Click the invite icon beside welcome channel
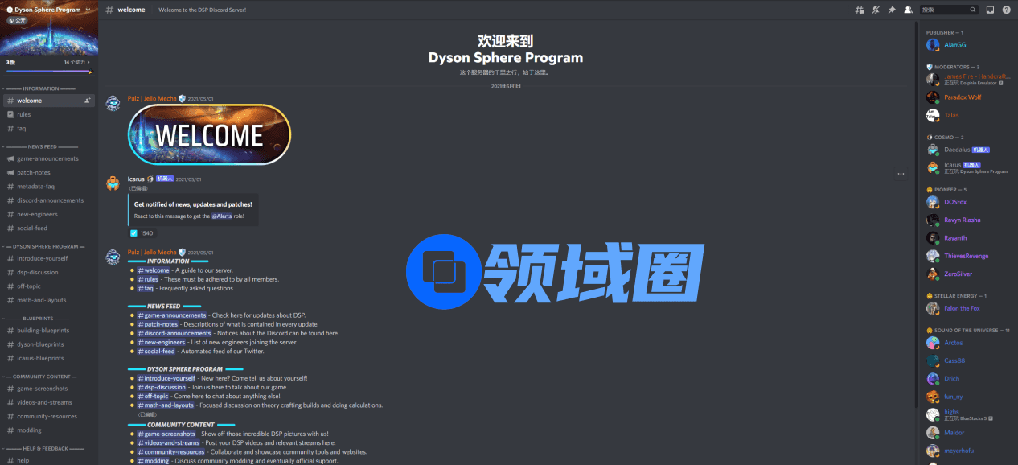Viewport: 1018px width, 465px height. pyautogui.click(x=88, y=101)
